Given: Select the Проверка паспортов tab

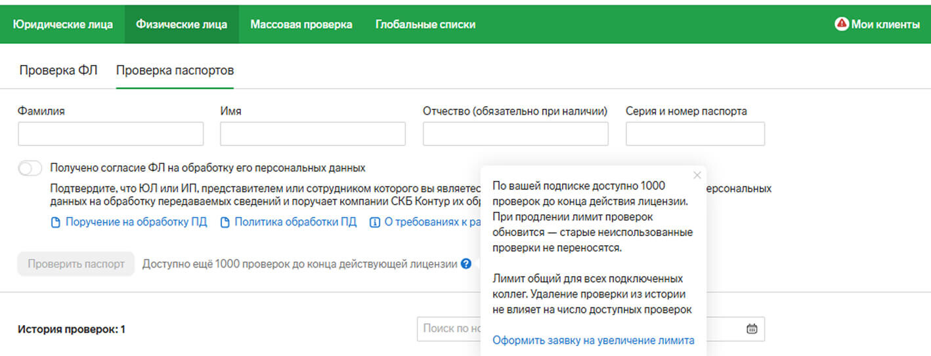Looking at the screenshot, I should click(x=175, y=70).
